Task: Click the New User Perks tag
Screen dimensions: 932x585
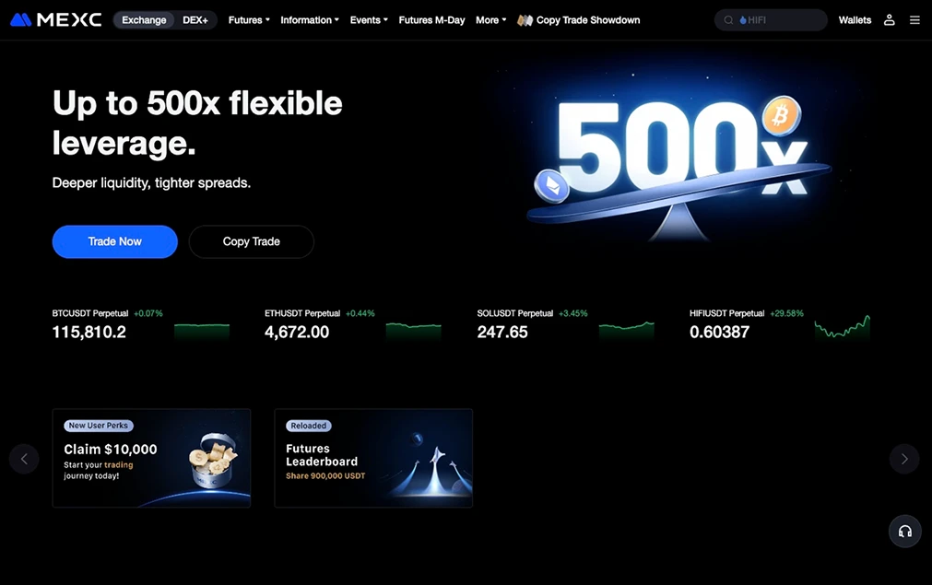Action: point(99,426)
